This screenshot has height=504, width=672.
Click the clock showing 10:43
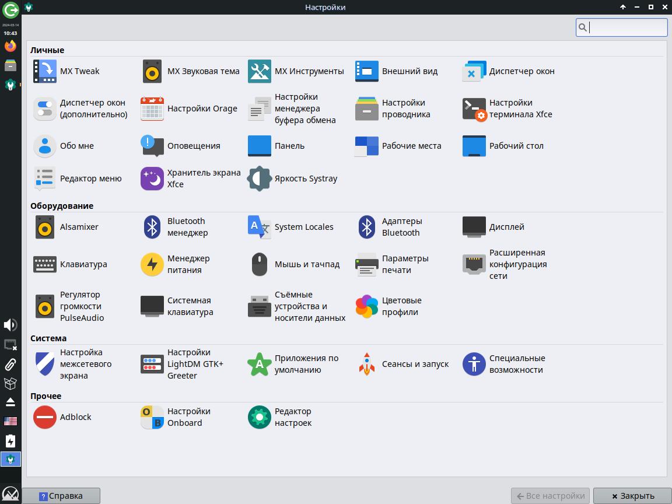[x=10, y=33]
